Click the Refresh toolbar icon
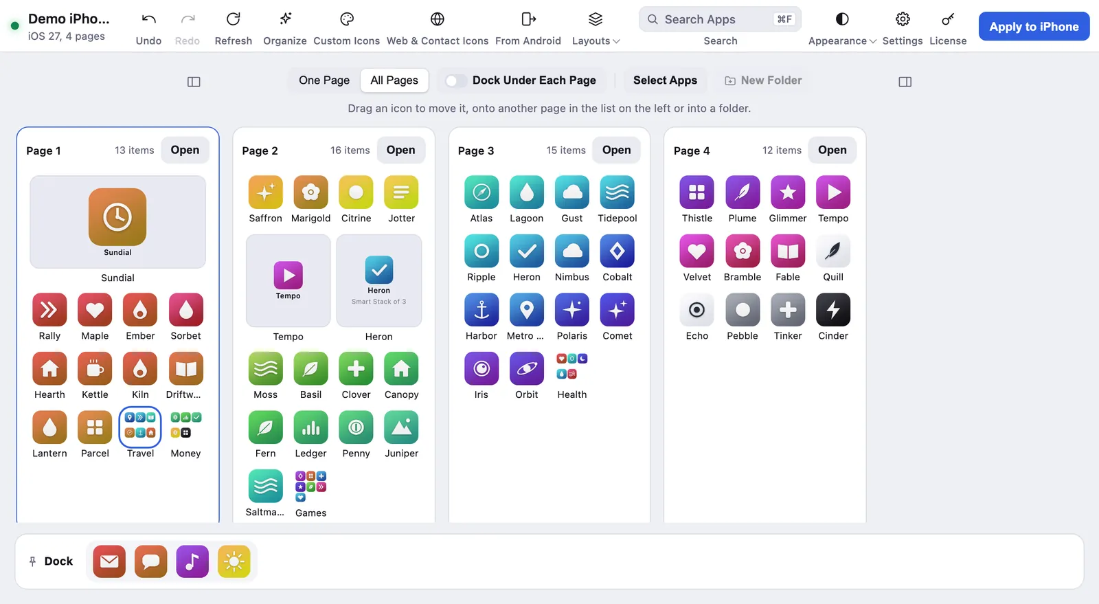 (234, 19)
